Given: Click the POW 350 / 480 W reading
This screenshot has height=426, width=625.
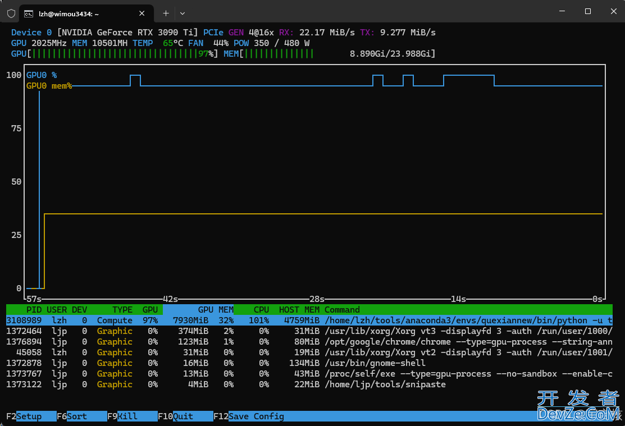Looking at the screenshot, I should [271, 43].
